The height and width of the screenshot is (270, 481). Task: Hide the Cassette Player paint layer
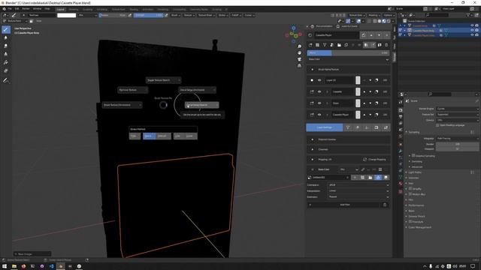pos(319,115)
